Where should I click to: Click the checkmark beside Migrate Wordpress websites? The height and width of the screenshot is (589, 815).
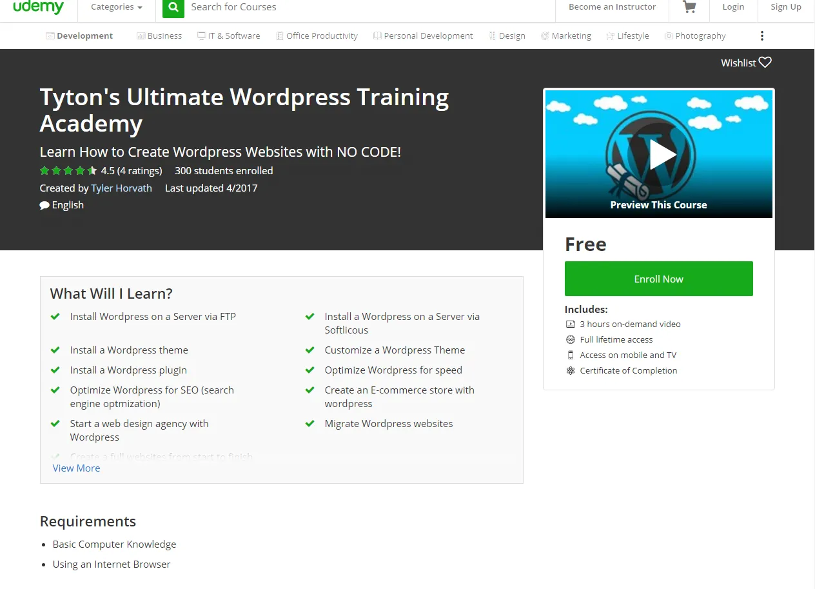(310, 424)
